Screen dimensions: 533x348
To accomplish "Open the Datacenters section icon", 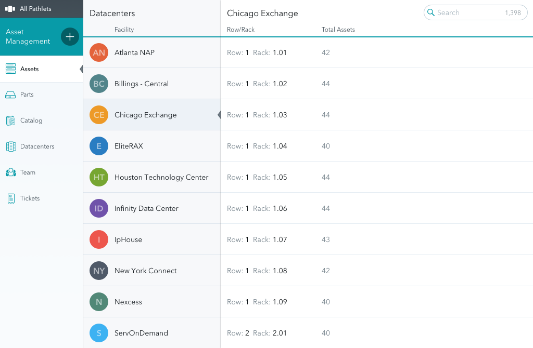I will pos(10,146).
